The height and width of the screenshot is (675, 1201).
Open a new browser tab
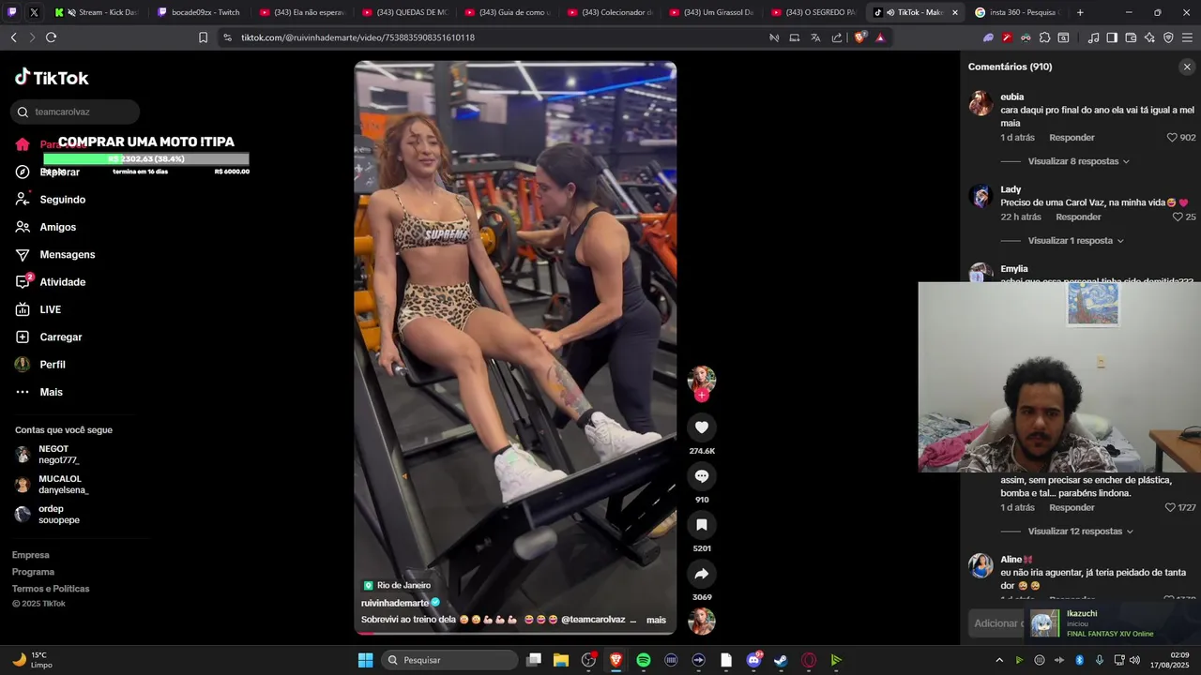1080,12
